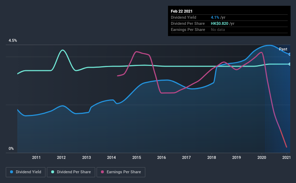Screen dimensions: 296x183
Task: Click the 2014 x-axis label
Action: tap(111, 157)
